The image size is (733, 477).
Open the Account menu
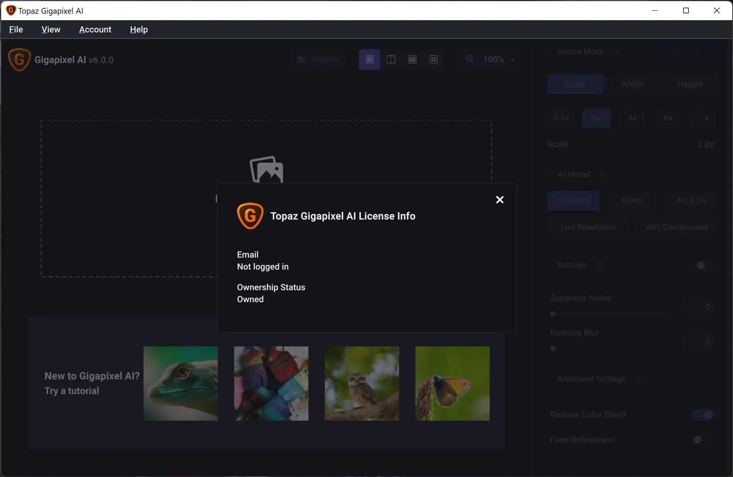[x=95, y=29]
